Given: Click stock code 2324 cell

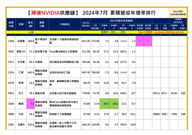Looking at the screenshot, I should tap(11, 72).
